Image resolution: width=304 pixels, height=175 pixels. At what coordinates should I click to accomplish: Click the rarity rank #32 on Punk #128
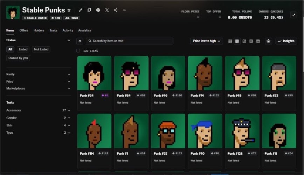pyautogui.click(x=252, y=153)
